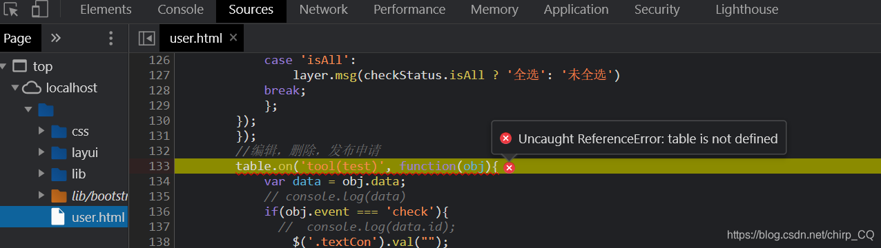Go to the Performance tab
This screenshot has height=248, width=881.
(409, 10)
